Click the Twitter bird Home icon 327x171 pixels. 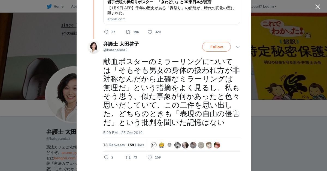[49, 7]
